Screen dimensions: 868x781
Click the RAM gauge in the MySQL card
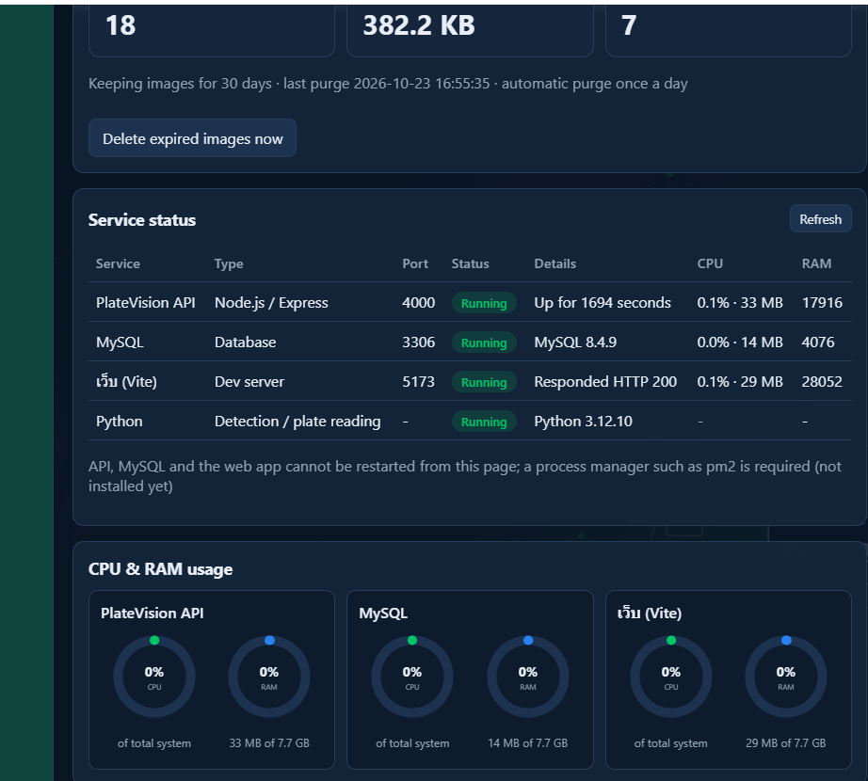pyautogui.click(x=527, y=677)
